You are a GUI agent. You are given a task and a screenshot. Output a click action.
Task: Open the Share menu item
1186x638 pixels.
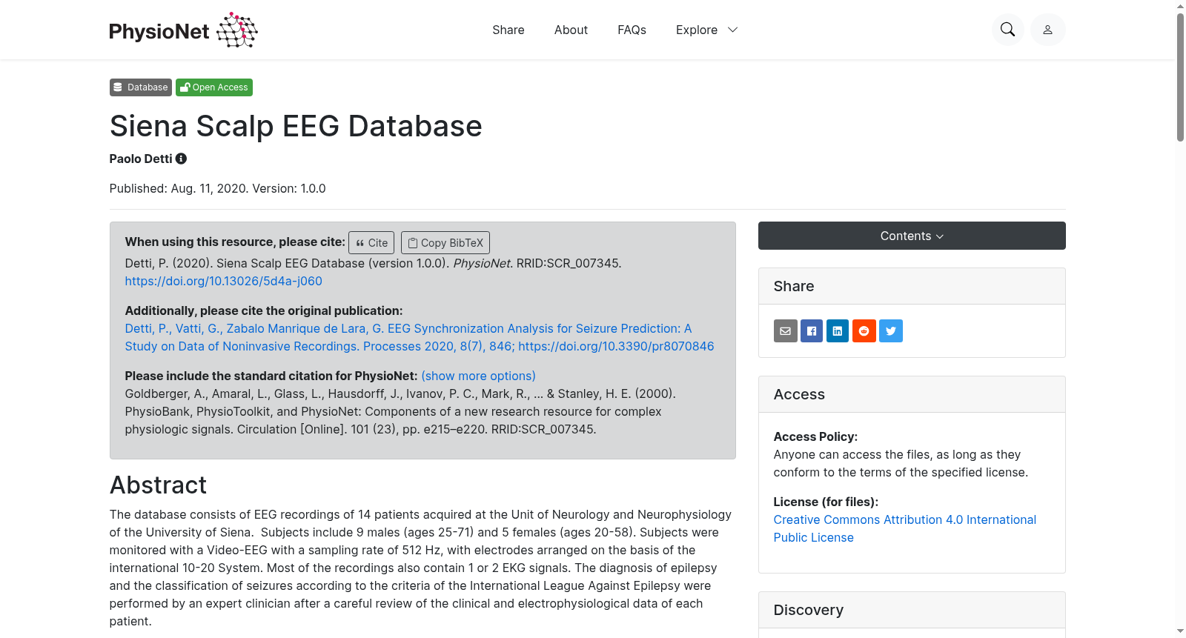pyautogui.click(x=508, y=30)
